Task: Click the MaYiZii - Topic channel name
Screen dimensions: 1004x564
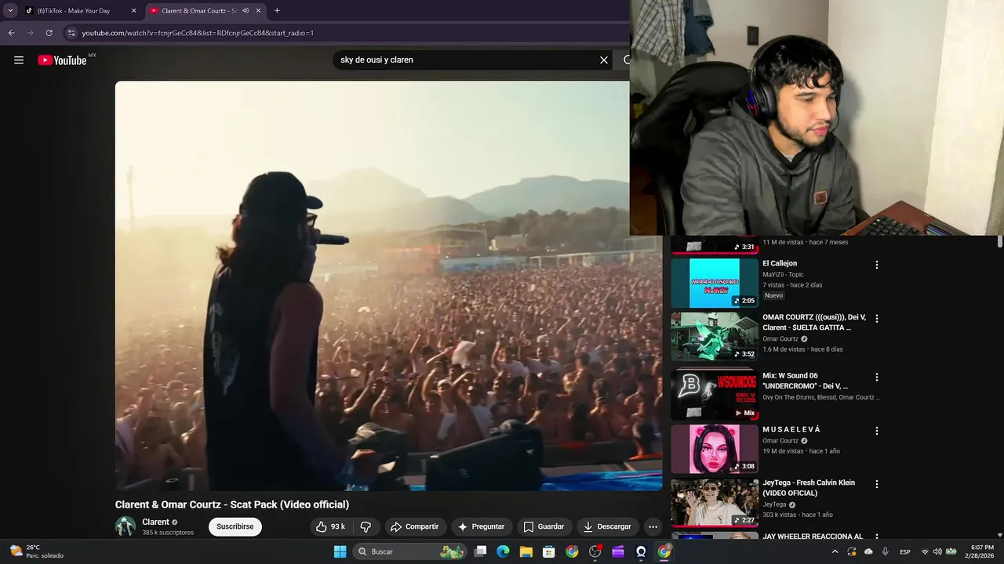Action: (783, 274)
